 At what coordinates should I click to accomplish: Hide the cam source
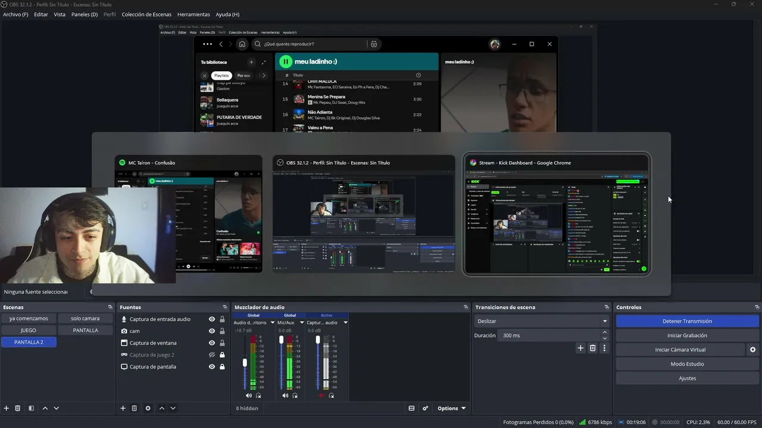coord(212,331)
